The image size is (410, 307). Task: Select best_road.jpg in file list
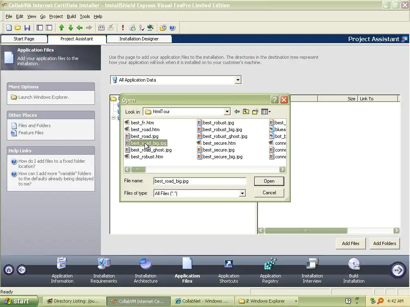point(145,136)
